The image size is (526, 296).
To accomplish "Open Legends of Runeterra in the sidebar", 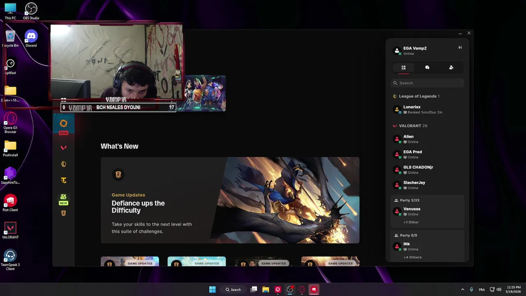I will (63, 213).
